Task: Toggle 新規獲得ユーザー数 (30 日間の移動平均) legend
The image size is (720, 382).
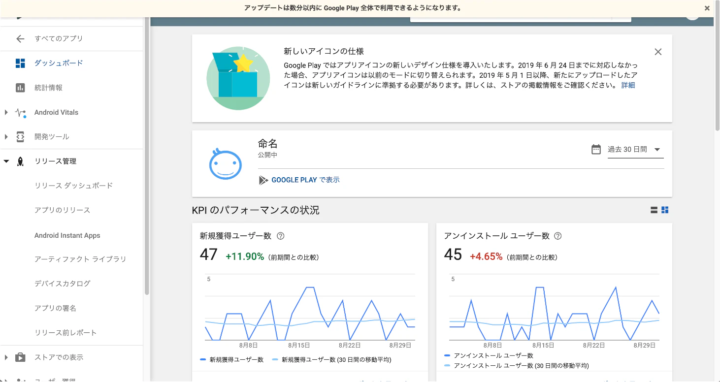Action: click(x=331, y=360)
